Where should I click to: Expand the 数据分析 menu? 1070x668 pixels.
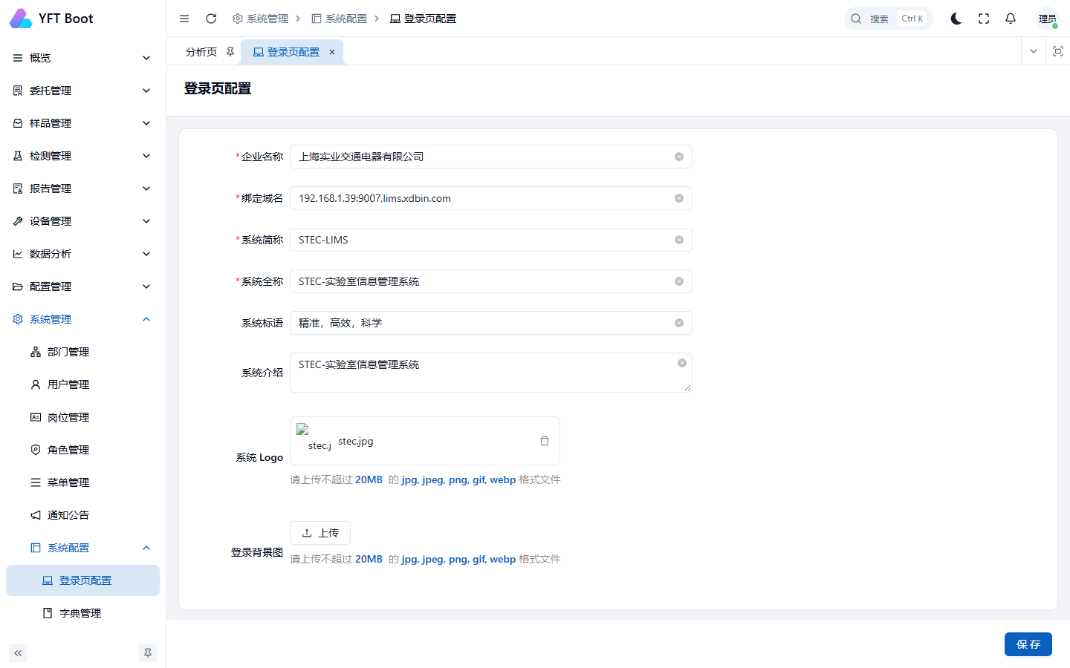coord(82,254)
